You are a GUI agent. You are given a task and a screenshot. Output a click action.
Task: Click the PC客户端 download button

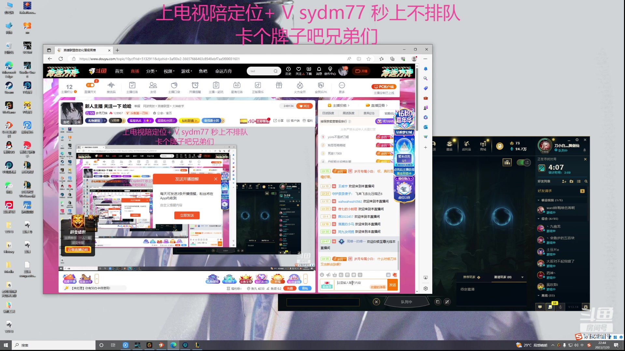(x=384, y=87)
